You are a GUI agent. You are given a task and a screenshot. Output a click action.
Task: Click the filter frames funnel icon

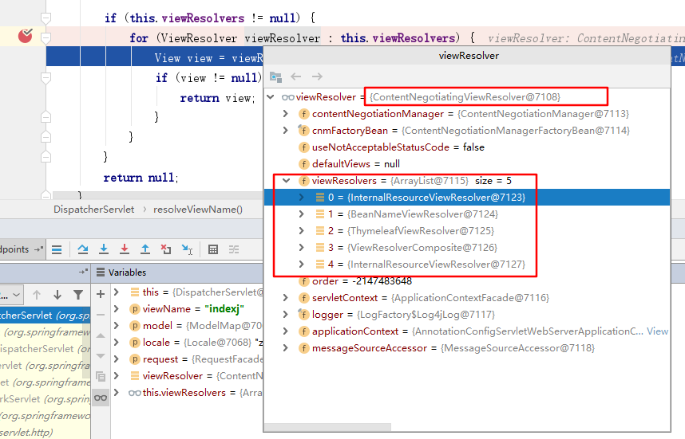(78, 294)
